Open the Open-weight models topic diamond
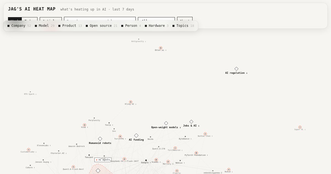The height and width of the screenshot is (174, 331). pyautogui.click(x=166, y=123)
